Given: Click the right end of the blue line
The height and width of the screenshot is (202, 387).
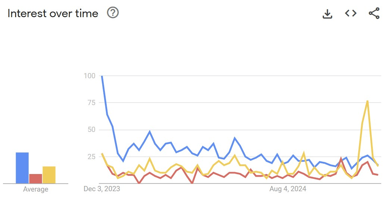Looking at the screenshot, I should click(378, 165).
